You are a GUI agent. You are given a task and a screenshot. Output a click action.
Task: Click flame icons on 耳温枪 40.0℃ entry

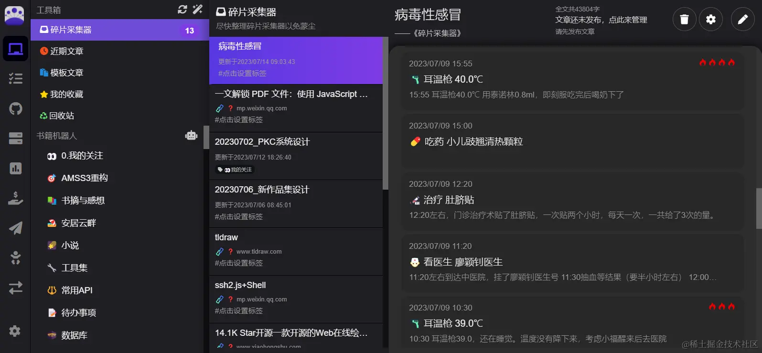[x=717, y=62]
